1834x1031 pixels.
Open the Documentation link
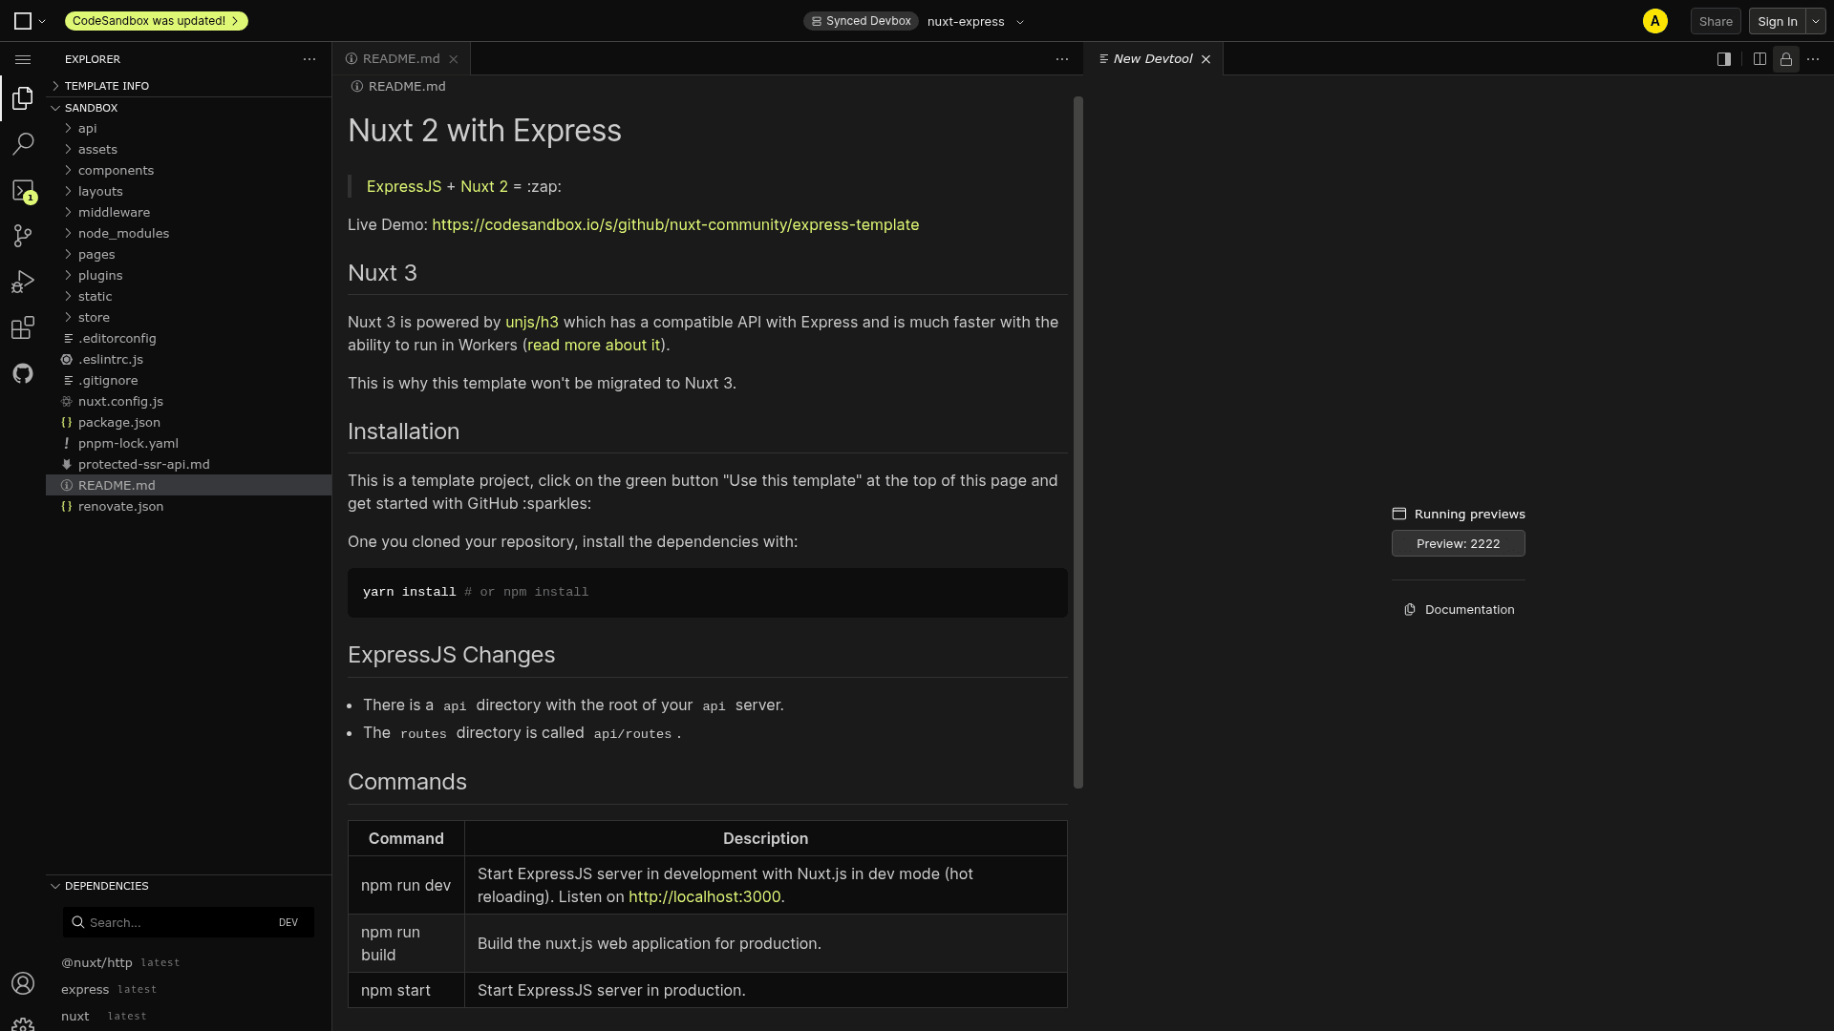(1469, 610)
